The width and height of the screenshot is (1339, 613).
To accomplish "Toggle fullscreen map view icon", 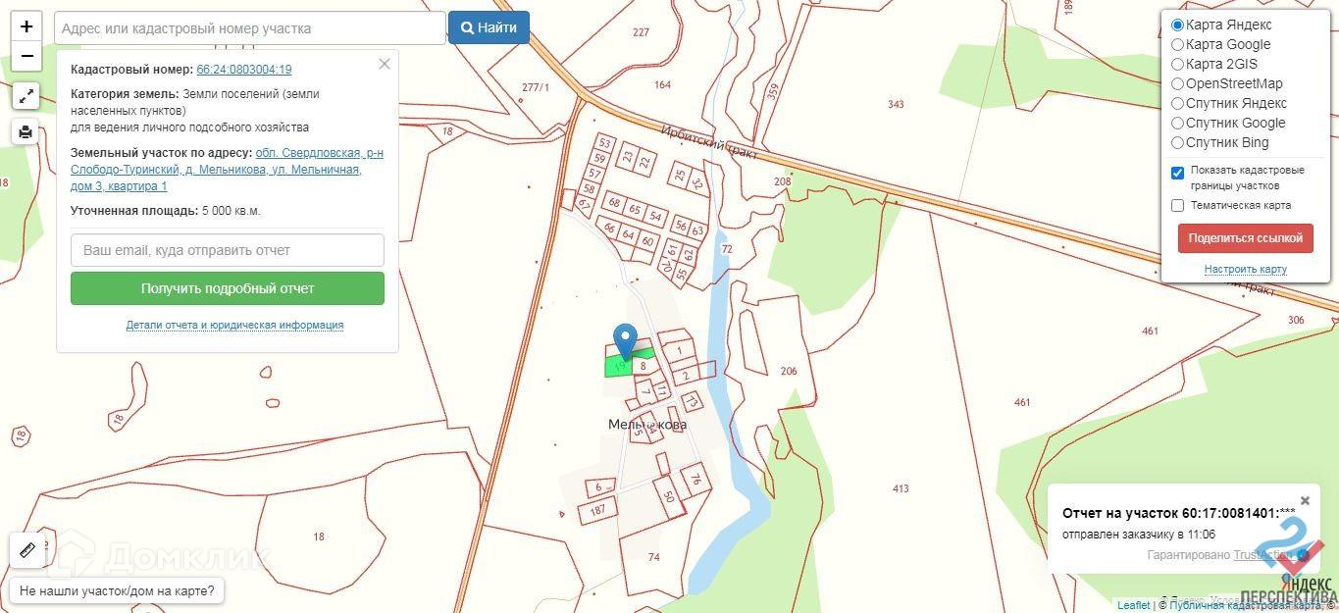I will click(26, 95).
